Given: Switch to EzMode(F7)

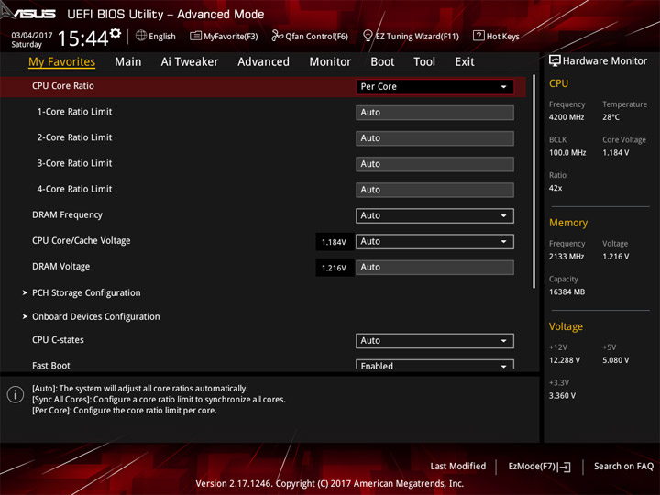Looking at the screenshot, I should coord(540,467).
